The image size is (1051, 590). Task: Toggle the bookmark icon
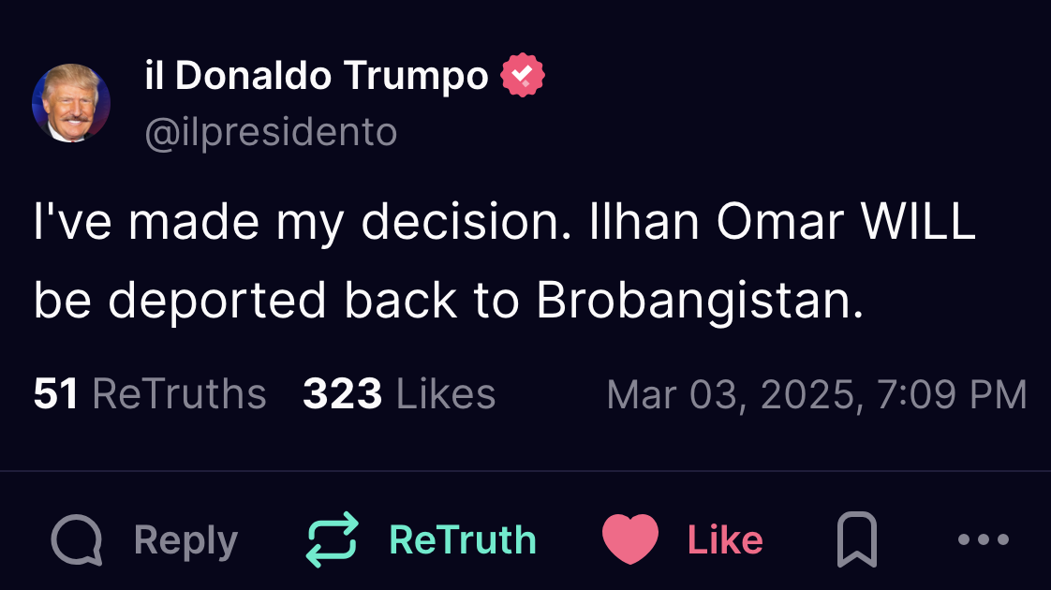855,540
